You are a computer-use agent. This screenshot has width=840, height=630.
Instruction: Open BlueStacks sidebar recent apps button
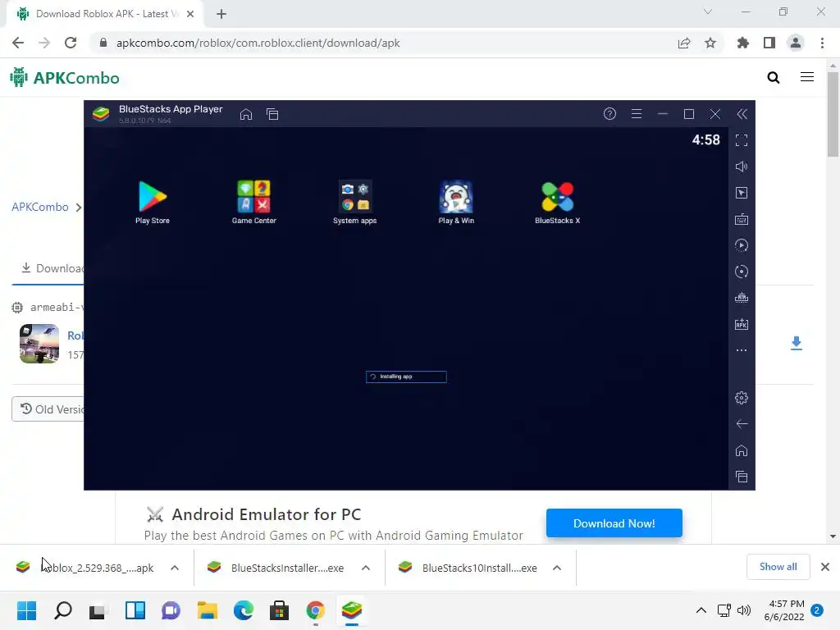tap(742, 477)
